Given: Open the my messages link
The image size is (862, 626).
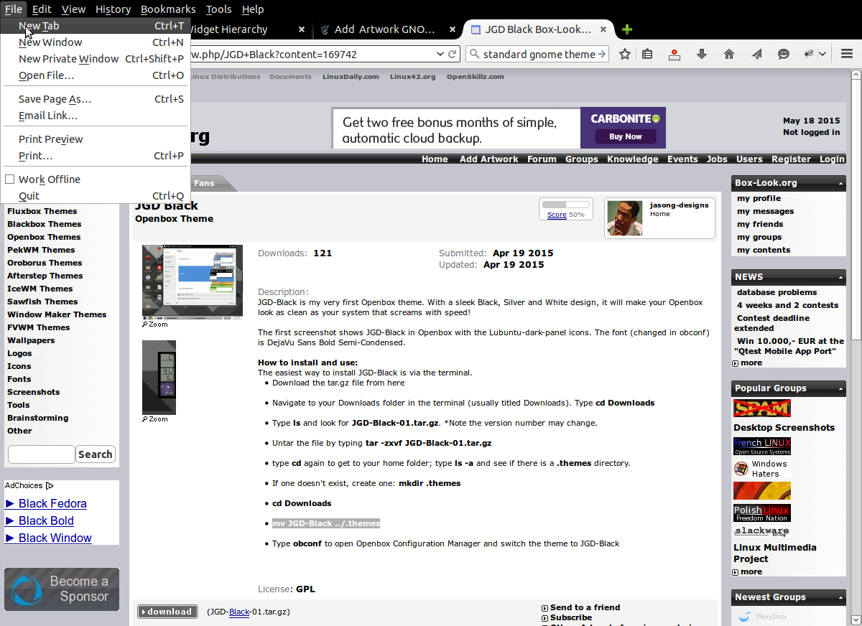Looking at the screenshot, I should click(765, 211).
